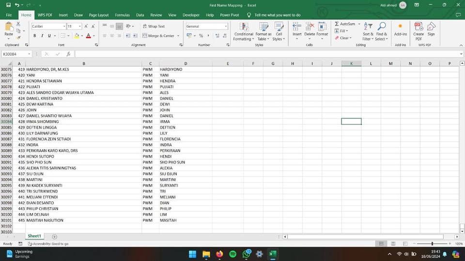The height and width of the screenshot is (261, 465).
Task: Open the File tab
Action: coord(9,15)
